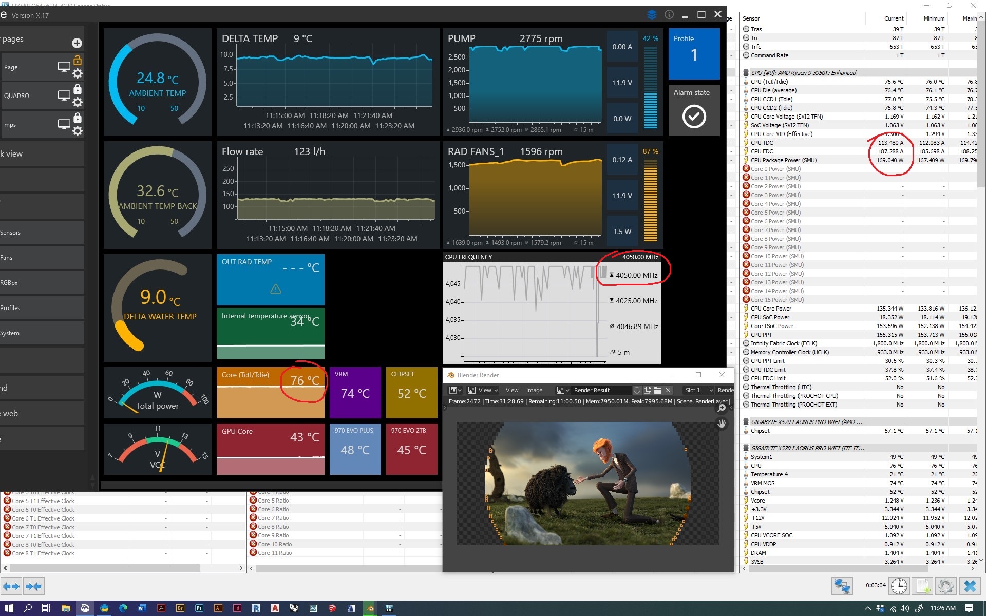Toggle the Alarm state checkmark
This screenshot has height=616, width=986.
(x=694, y=117)
